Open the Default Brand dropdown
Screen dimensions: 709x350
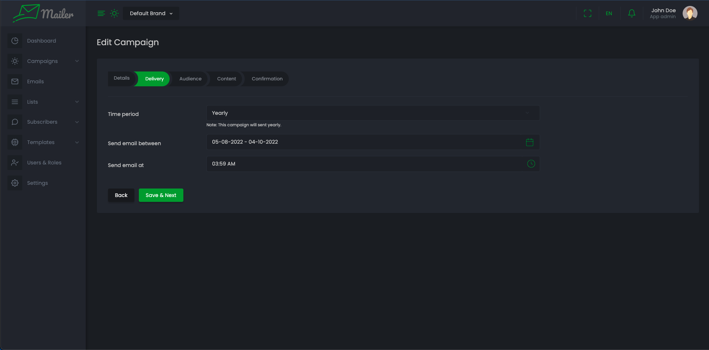(x=151, y=13)
